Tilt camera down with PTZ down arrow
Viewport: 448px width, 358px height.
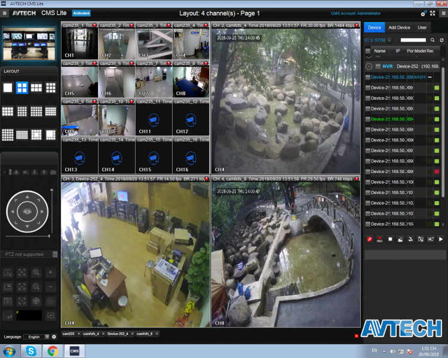(27, 226)
